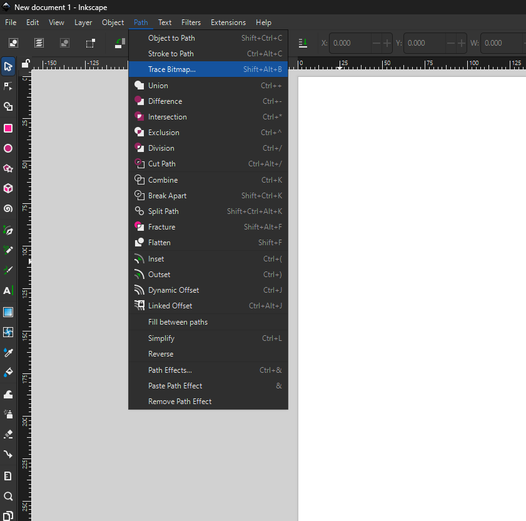Choose Simplify menu entry
The width and height of the screenshot is (526, 521).
pos(208,338)
